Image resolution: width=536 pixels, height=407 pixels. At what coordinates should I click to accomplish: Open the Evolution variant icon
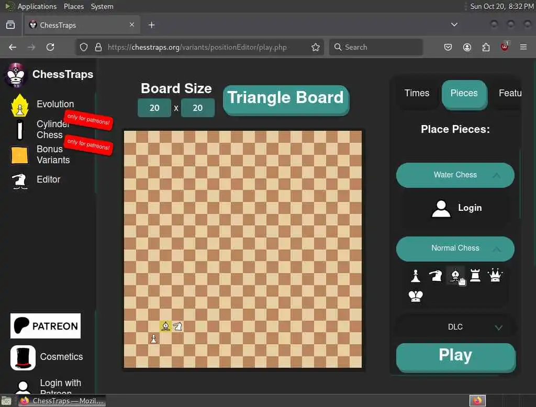(19, 105)
